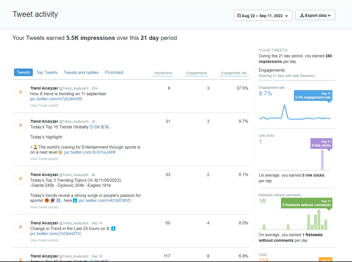Click avatar of Today's Top 10 Trends tweet

click(x=21, y=125)
